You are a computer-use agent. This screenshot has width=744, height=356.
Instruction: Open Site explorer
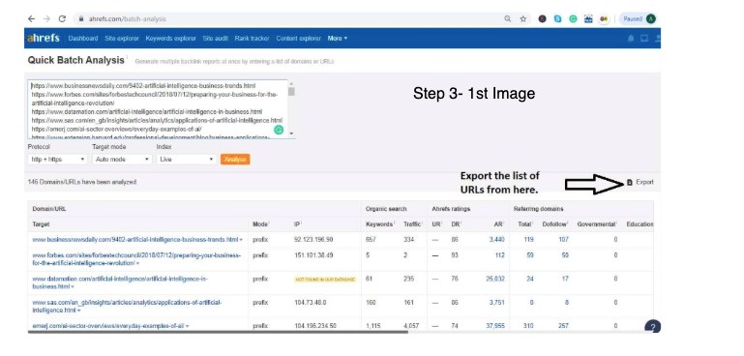tap(122, 39)
